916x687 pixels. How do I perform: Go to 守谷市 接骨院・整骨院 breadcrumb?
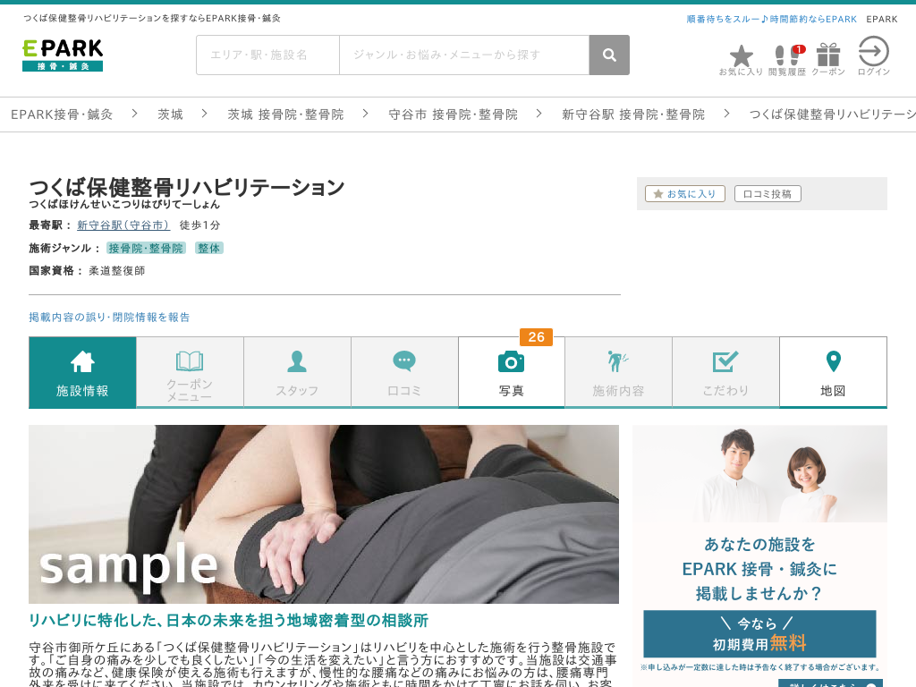pyautogui.click(x=454, y=114)
